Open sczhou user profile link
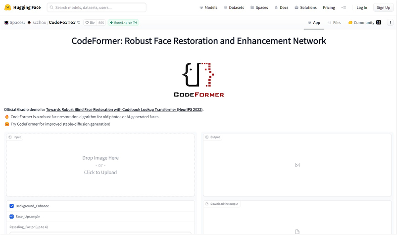Screen dimensions: 397x235 pos(40,23)
